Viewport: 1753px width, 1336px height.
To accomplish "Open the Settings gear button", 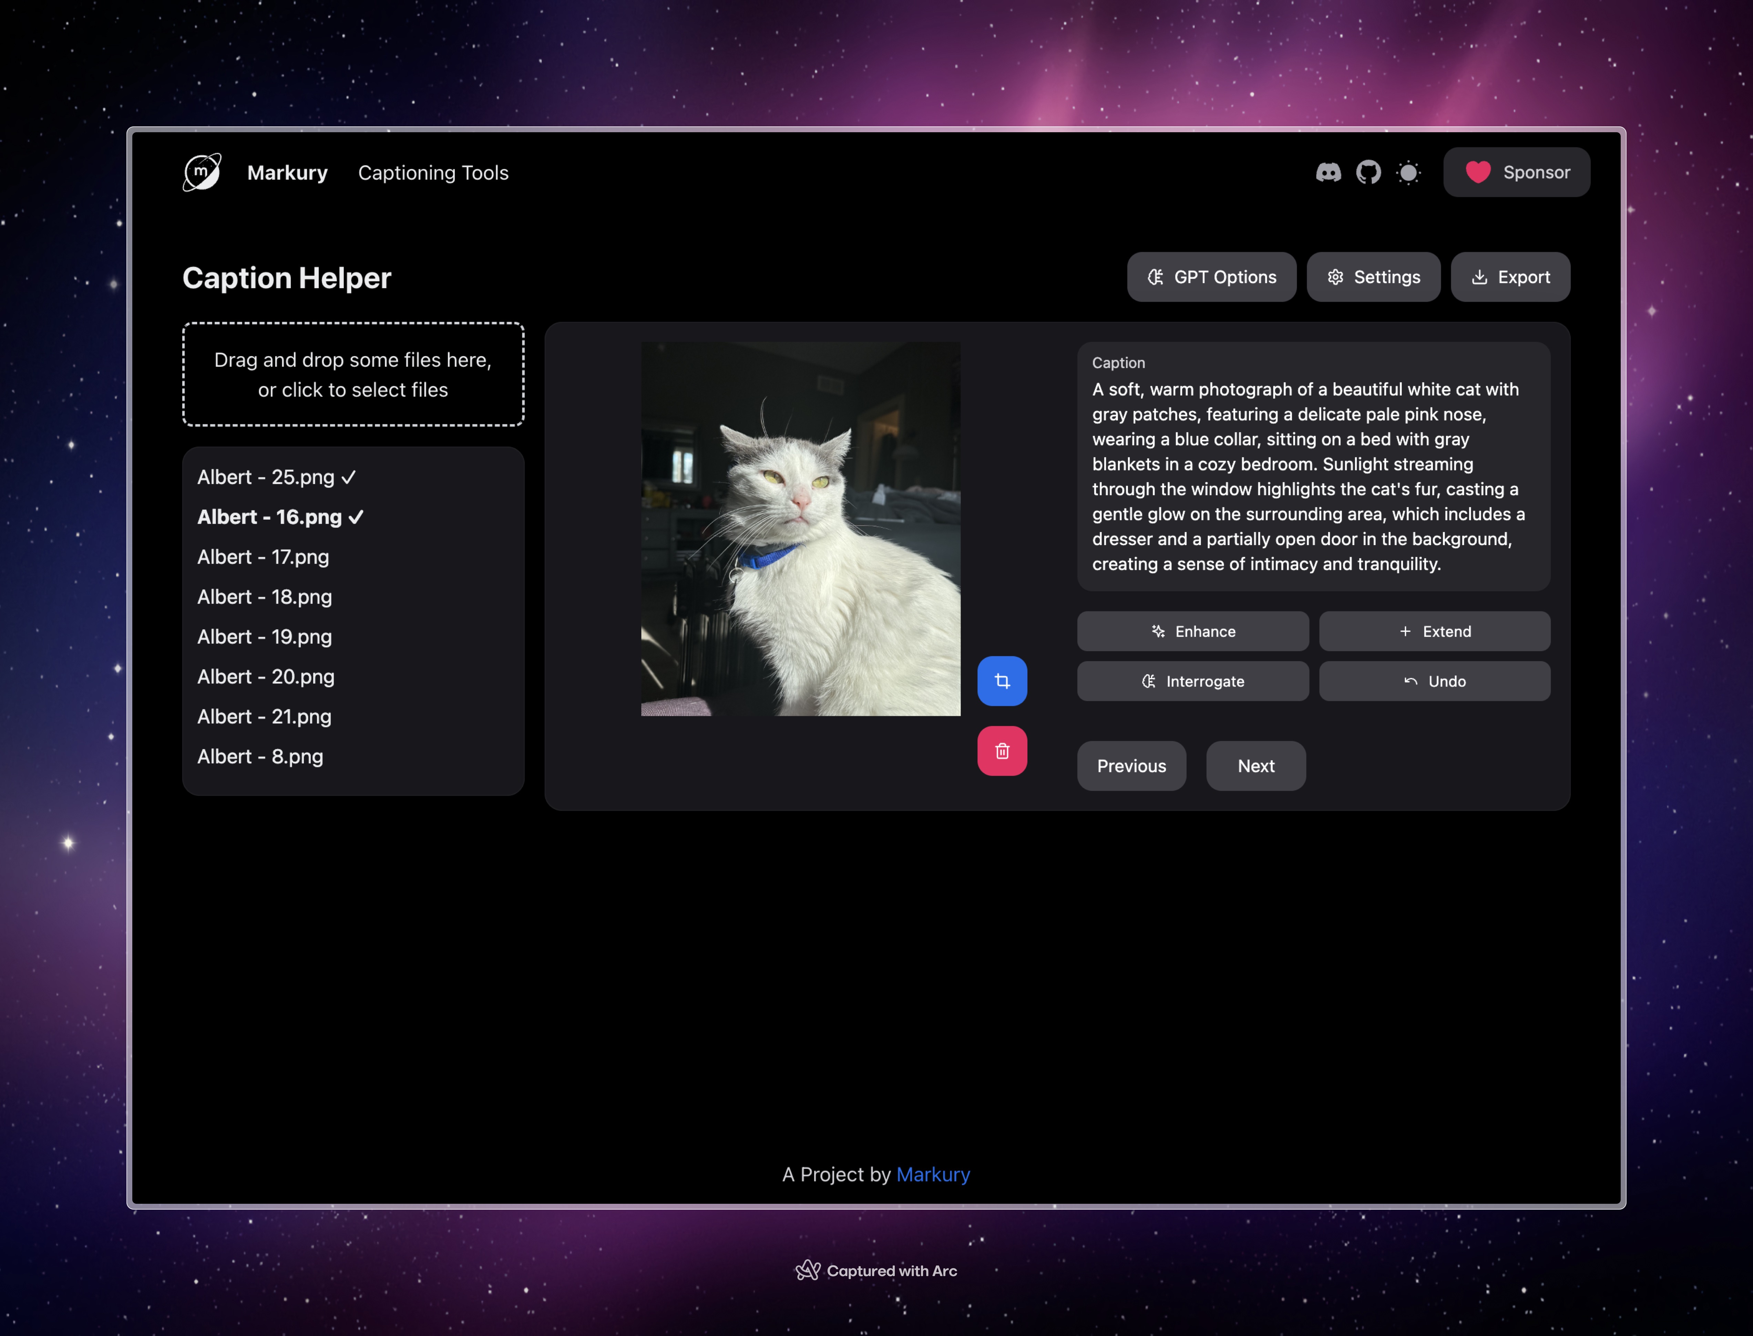I will [x=1373, y=277].
